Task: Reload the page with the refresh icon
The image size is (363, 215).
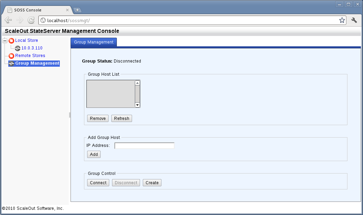Action: [x=31, y=20]
